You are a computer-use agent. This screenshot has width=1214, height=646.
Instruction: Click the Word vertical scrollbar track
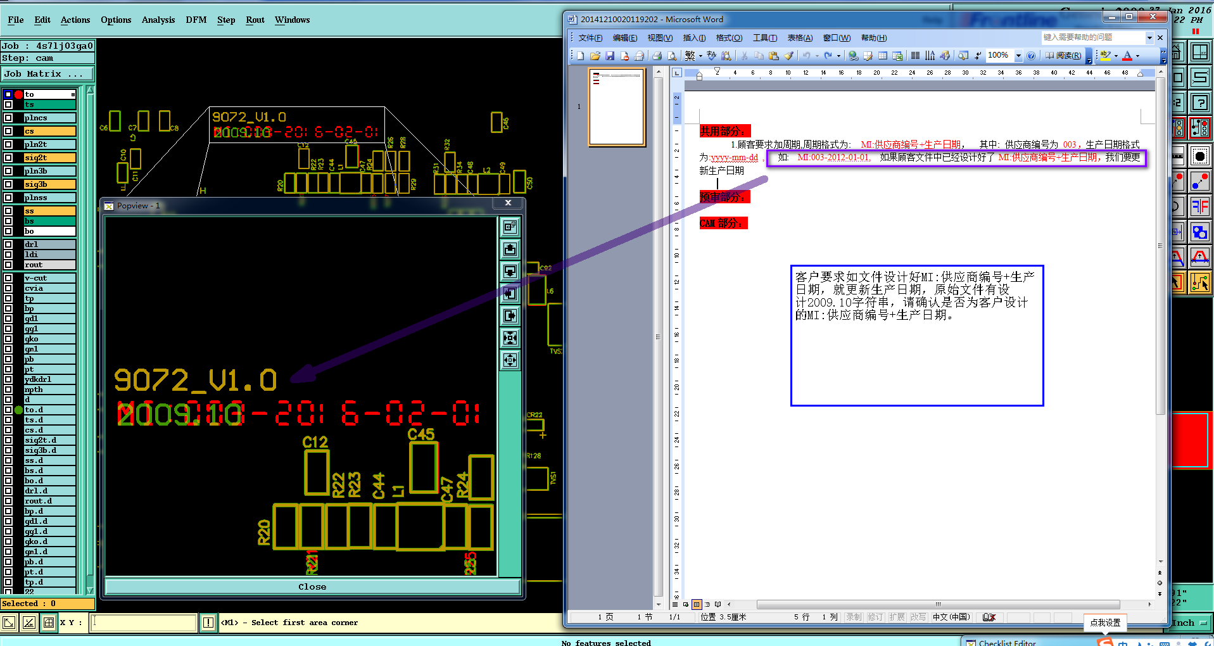[1160, 317]
